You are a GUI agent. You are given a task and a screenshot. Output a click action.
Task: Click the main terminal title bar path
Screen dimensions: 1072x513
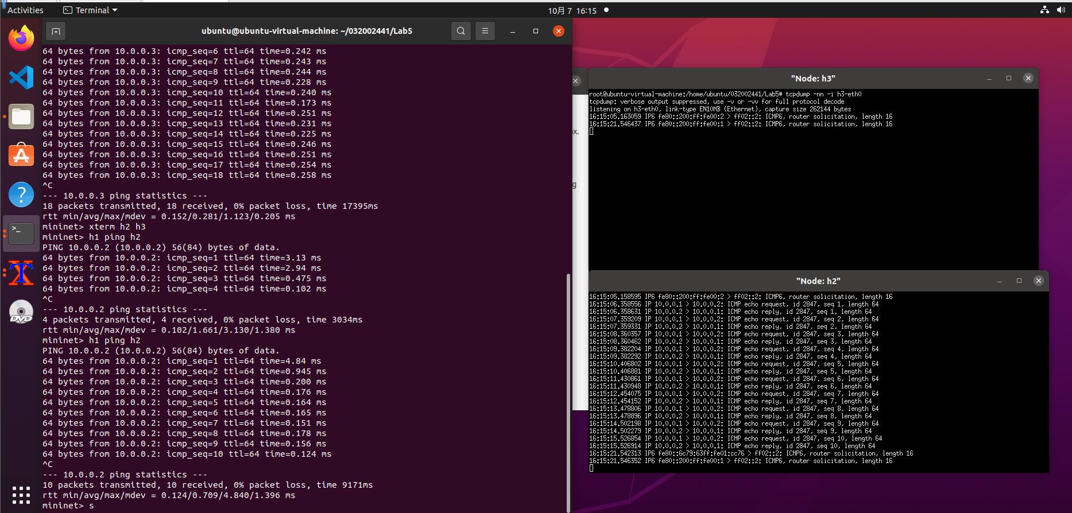pos(307,31)
